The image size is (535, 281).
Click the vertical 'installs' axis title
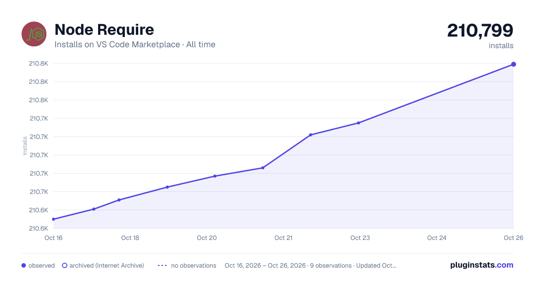pyautogui.click(x=25, y=146)
